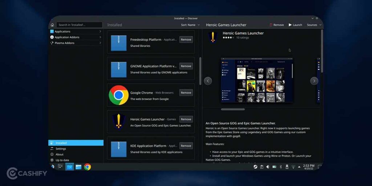The width and height of the screenshot is (372, 186).
Task: Open the Wi-Fi network tray icon
Action: coord(293,167)
